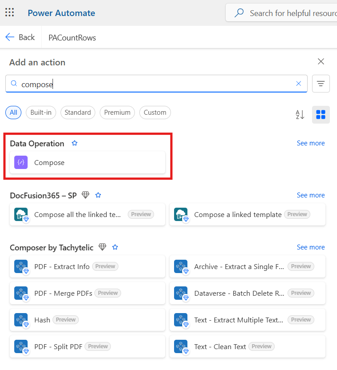Add the Hash action
The height and width of the screenshot is (370, 337).
(87, 320)
